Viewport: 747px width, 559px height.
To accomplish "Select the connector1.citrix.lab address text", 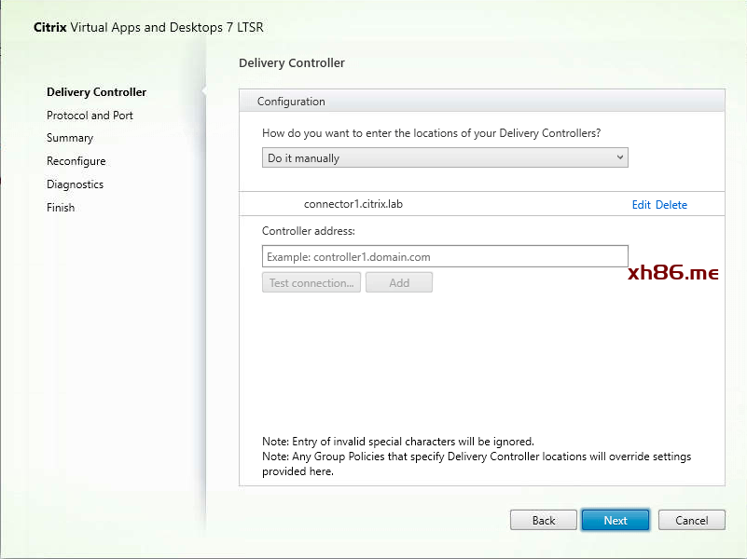I will (x=353, y=204).
